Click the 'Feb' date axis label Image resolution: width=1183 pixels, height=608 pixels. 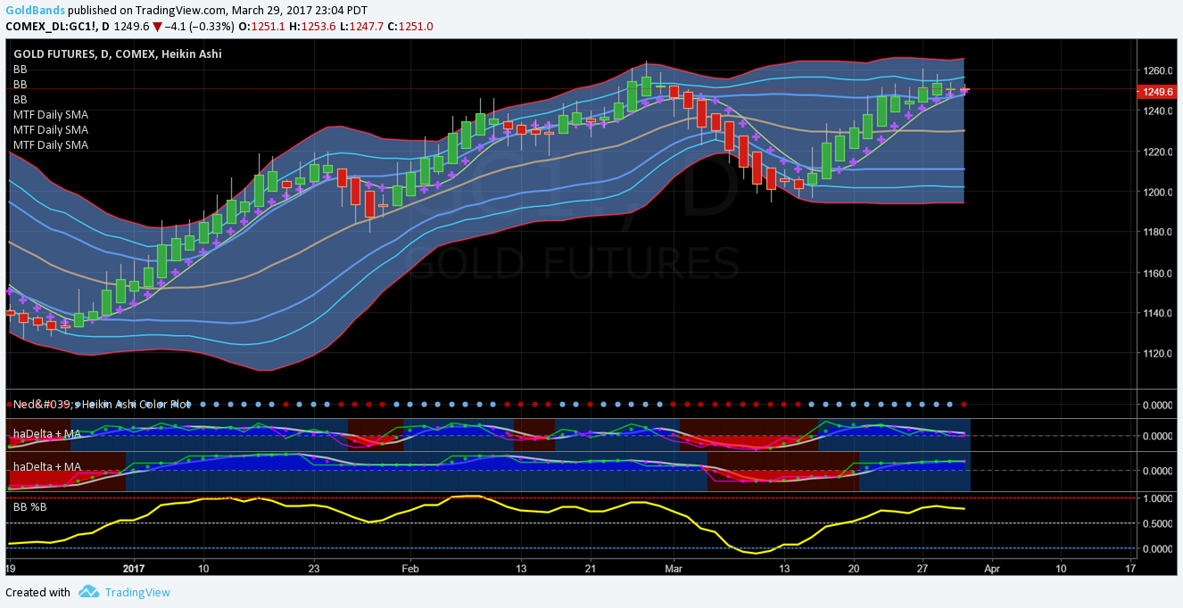point(410,567)
